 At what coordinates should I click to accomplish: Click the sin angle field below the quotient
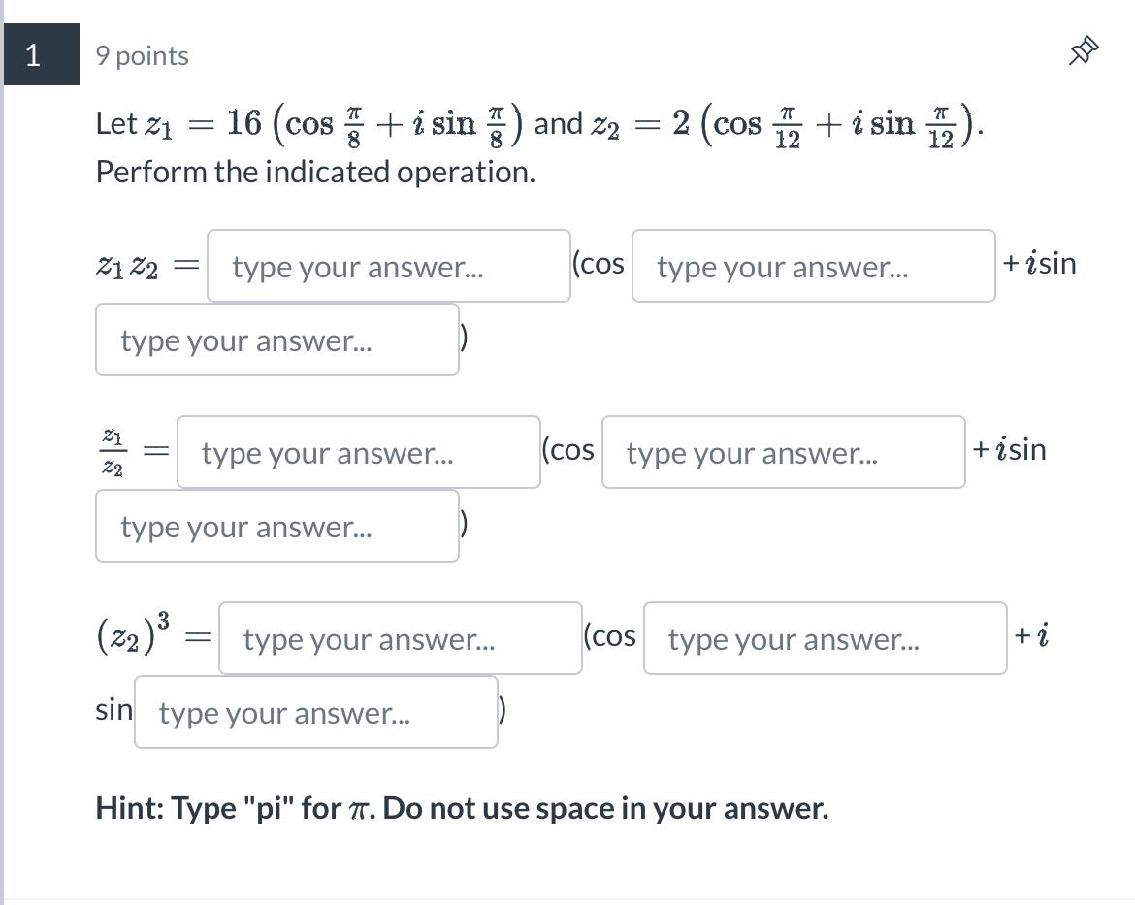click(x=276, y=526)
